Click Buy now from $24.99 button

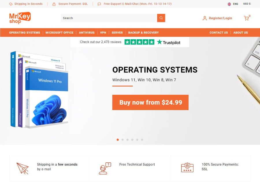[x=151, y=103]
